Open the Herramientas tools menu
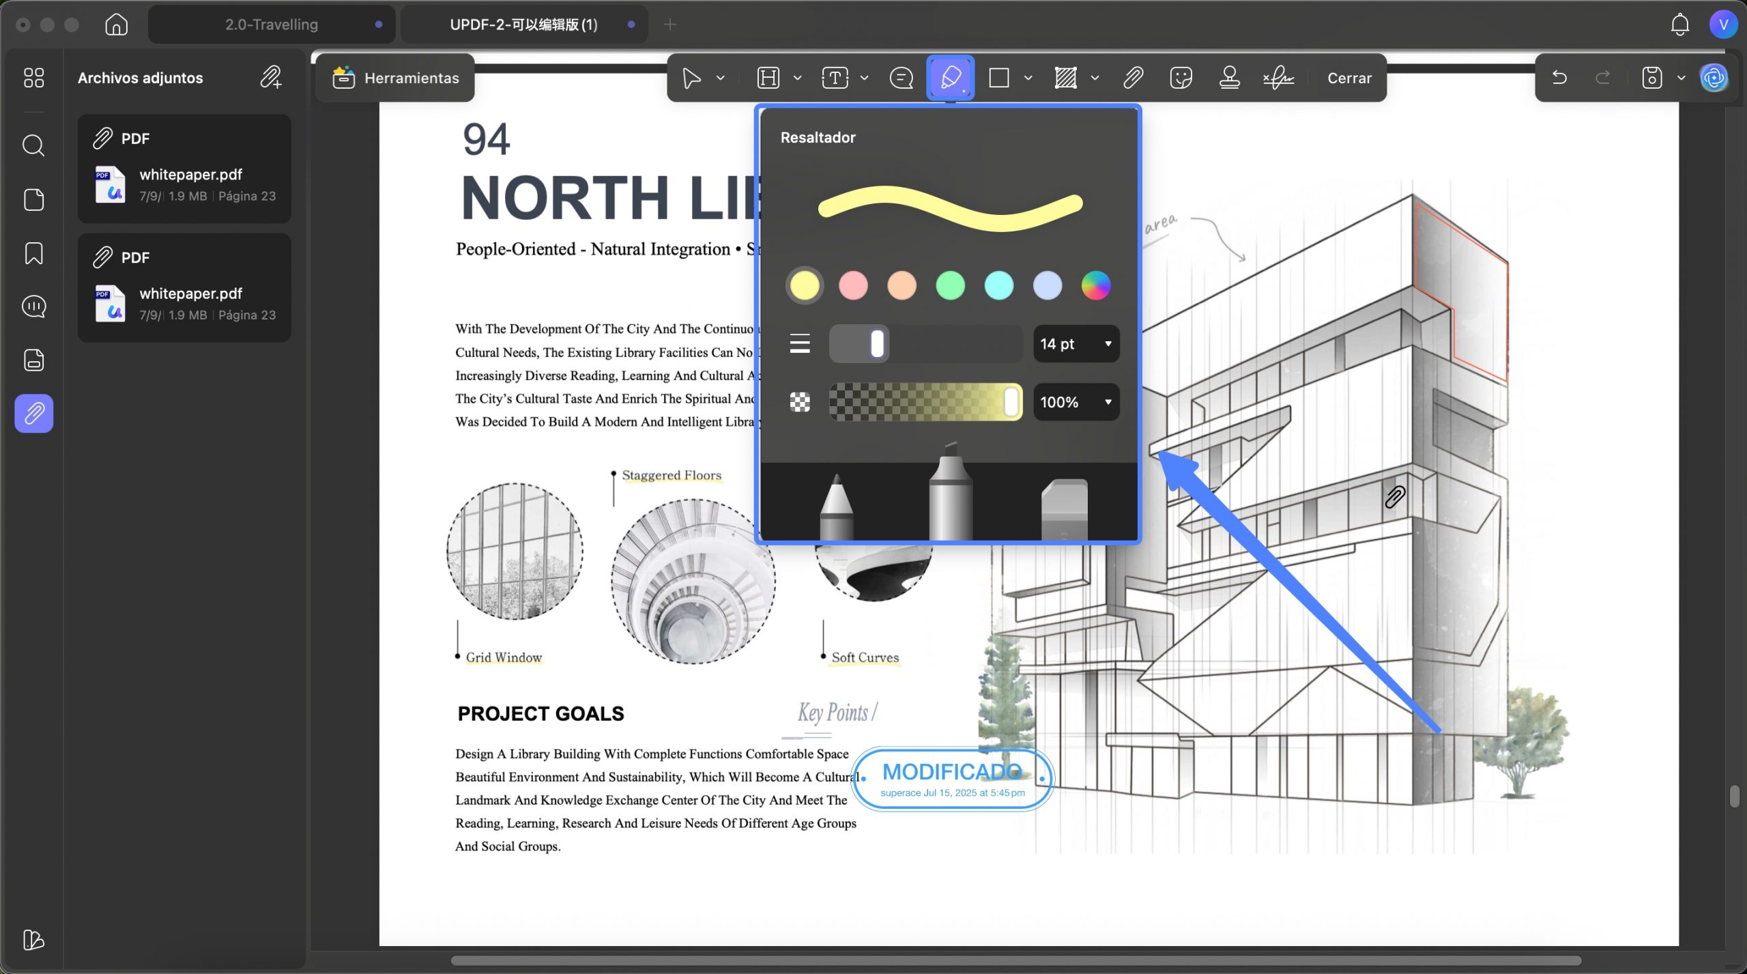The height and width of the screenshot is (974, 1747). tap(396, 78)
